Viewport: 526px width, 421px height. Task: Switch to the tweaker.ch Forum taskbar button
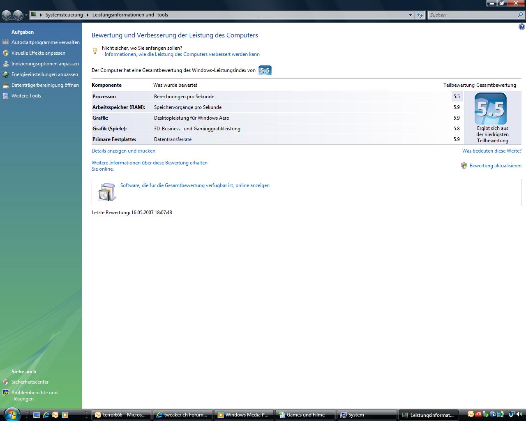(182, 415)
